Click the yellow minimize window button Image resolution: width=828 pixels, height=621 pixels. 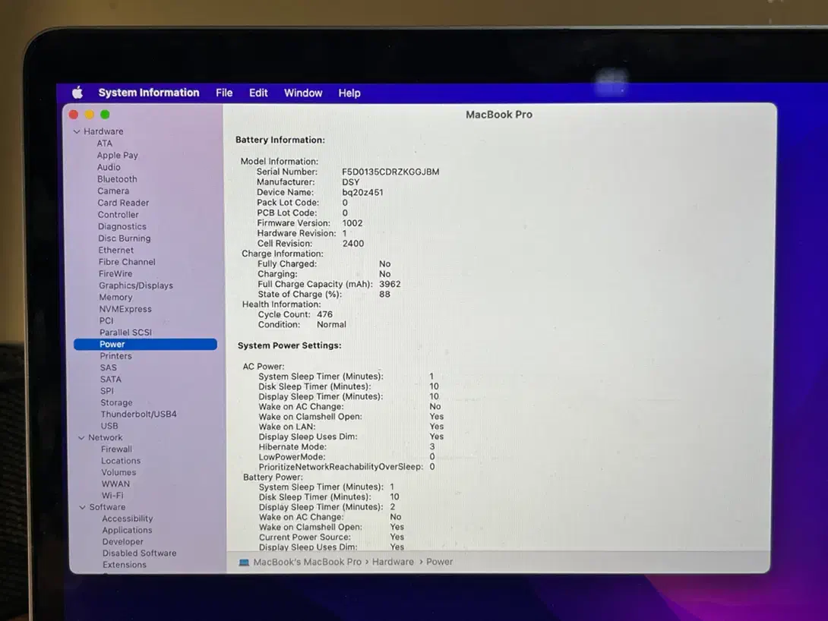pos(89,115)
